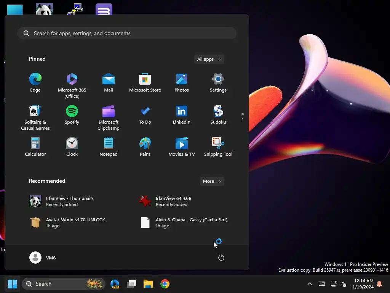Open the Clock app

click(x=72, y=147)
